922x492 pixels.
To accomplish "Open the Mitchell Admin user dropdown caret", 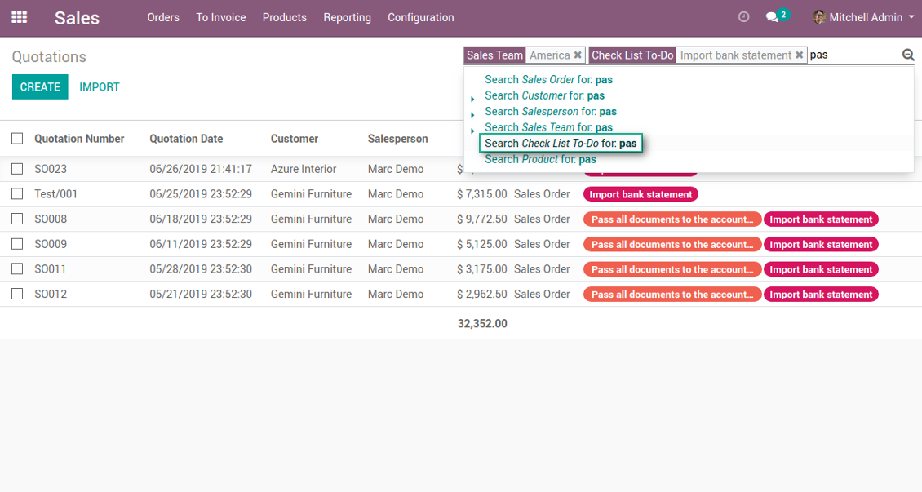I will [911, 18].
